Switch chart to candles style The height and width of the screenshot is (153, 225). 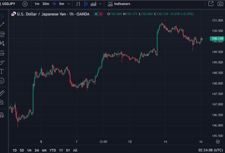[x=86, y=4]
